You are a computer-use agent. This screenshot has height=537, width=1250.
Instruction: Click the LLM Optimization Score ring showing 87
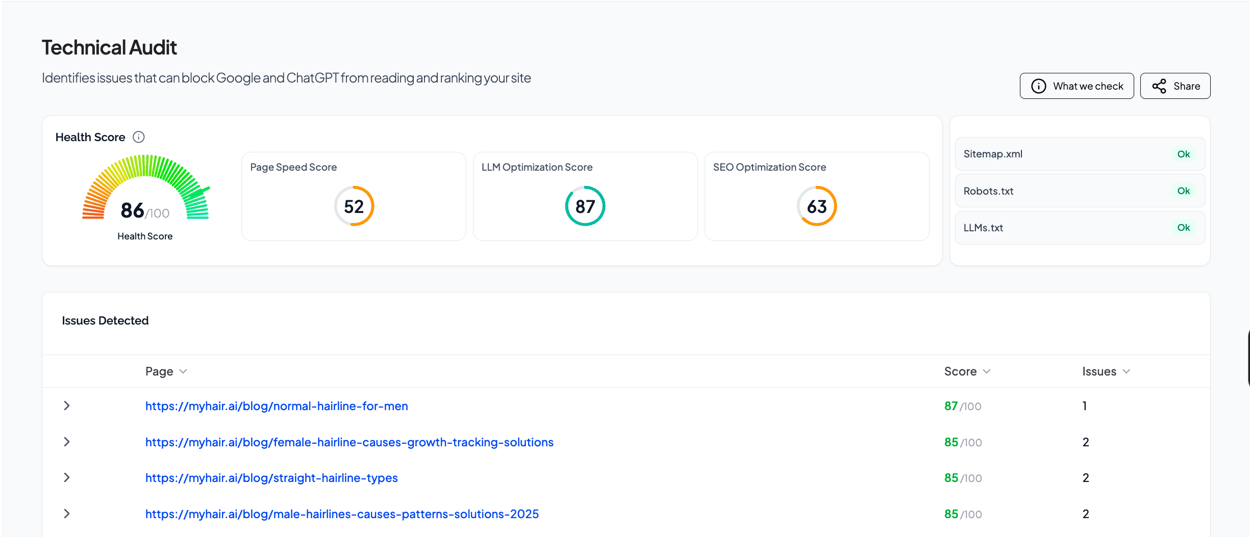585,206
